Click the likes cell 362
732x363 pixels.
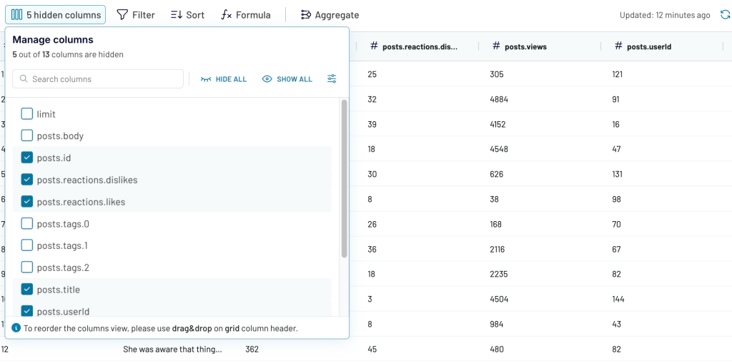click(252, 349)
